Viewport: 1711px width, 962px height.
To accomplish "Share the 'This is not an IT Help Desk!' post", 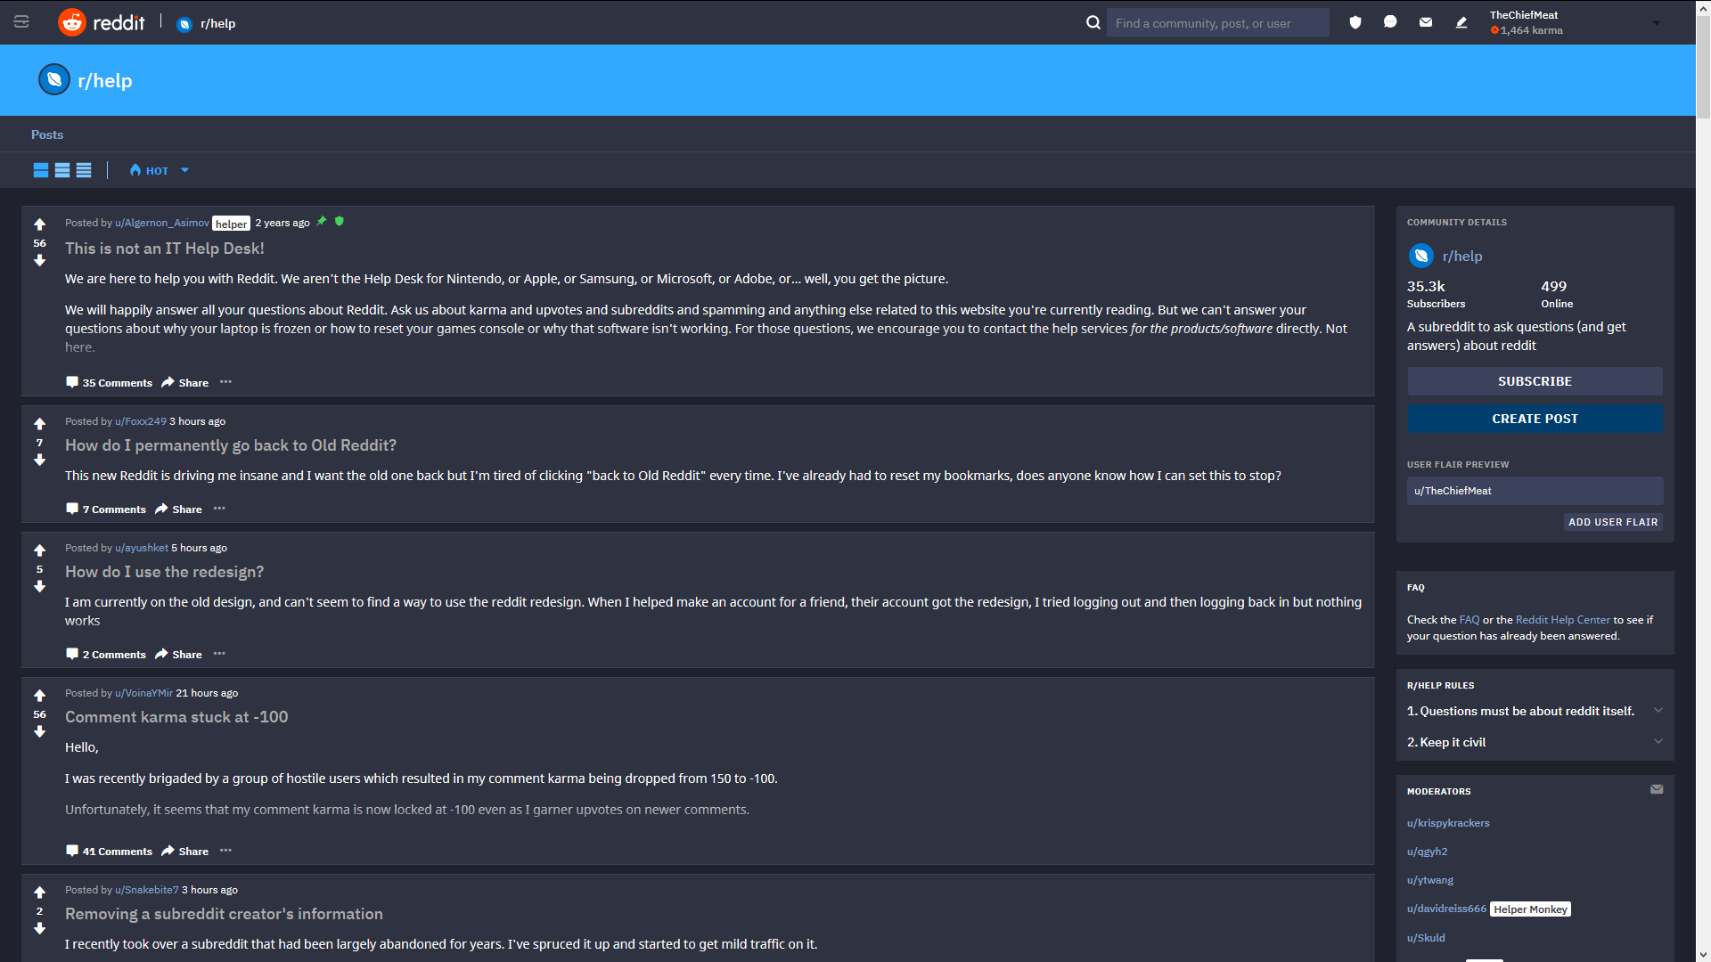I will click(x=184, y=383).
